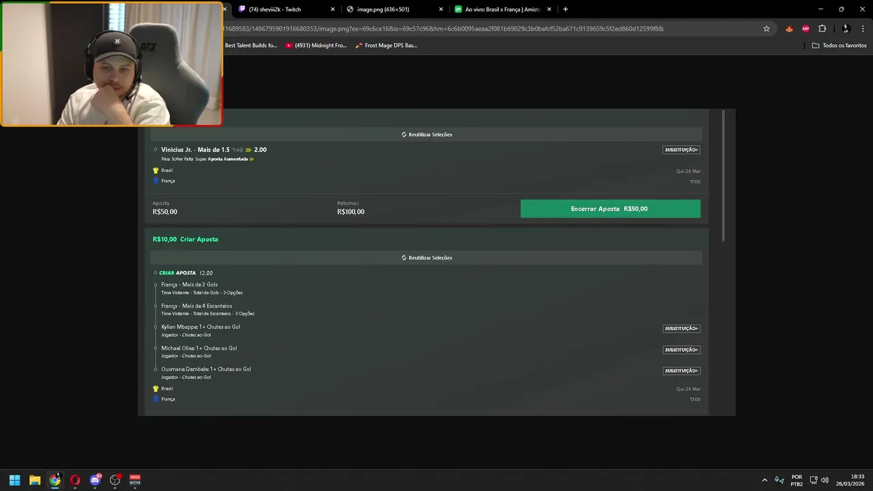Image resolution: width=873 pixels, height=491 pixels.
Task: Click the Aposta R$50,00 value
Action: (165, 212)
